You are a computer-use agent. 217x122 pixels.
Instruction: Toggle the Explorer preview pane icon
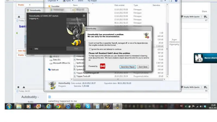point(170,1)
